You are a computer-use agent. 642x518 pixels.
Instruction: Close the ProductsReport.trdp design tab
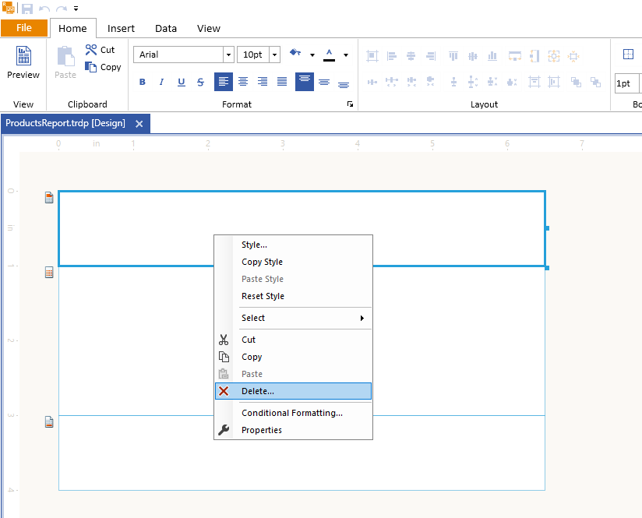pyautogui.click(x=139, y=123)
